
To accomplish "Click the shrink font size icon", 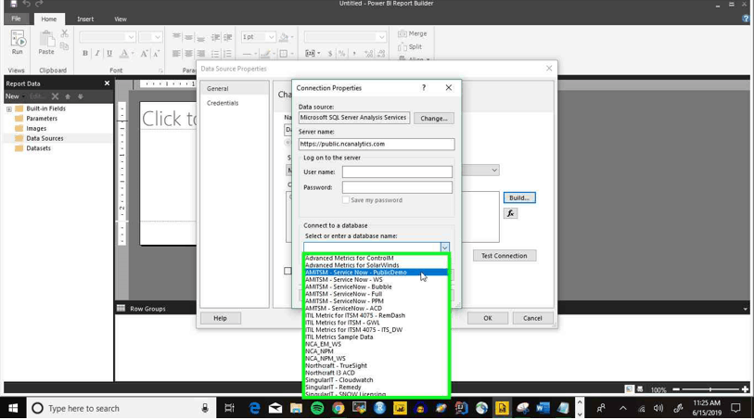I will 156,54.
